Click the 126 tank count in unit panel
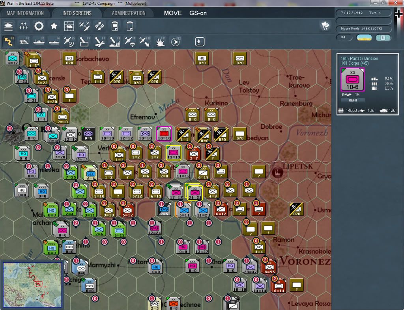This screenshot has height=310, width=404. coord(392,110)
